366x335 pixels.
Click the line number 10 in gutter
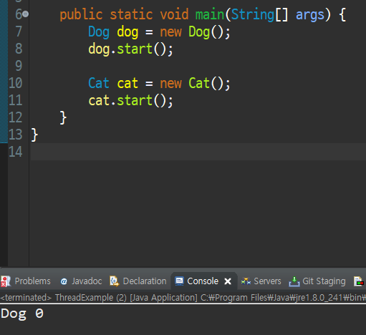pos(15,83)
